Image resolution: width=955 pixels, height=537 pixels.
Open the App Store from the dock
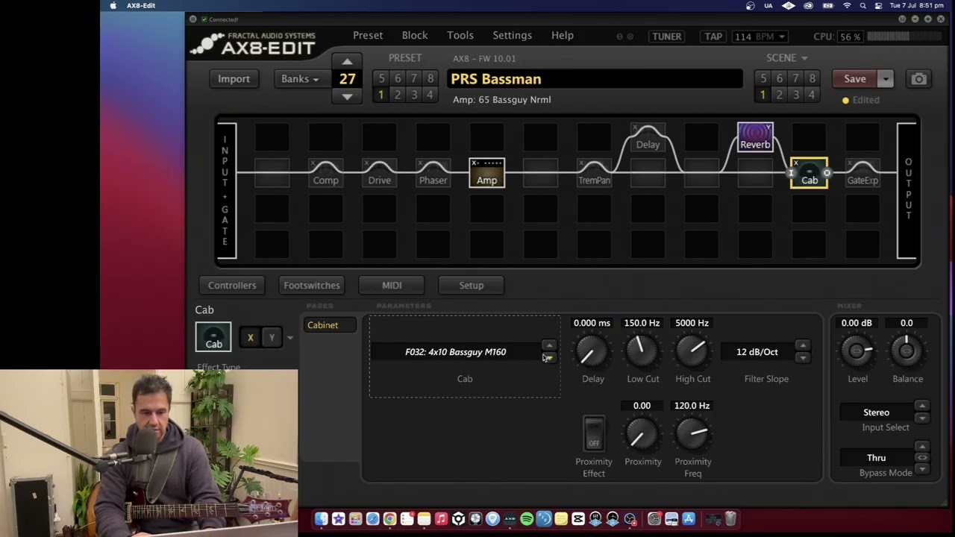click(x=689, y=519)
